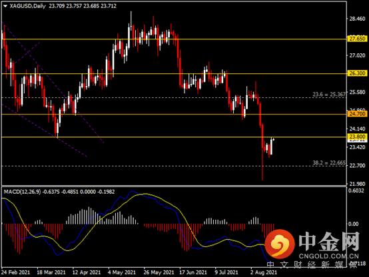Viewport: 369px width, 277px height.
Task: Click the 9 Jul 2021 date marker
Action: pos(226,272)
